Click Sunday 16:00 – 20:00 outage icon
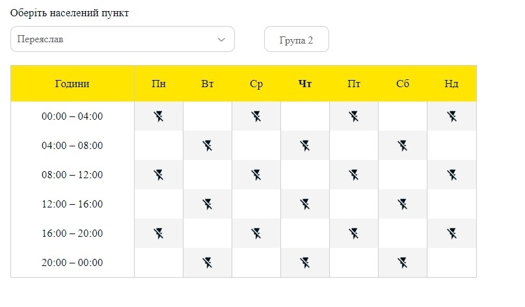This screenshot has height=307, width=525. pyautogui.click(x=451, y=234)
